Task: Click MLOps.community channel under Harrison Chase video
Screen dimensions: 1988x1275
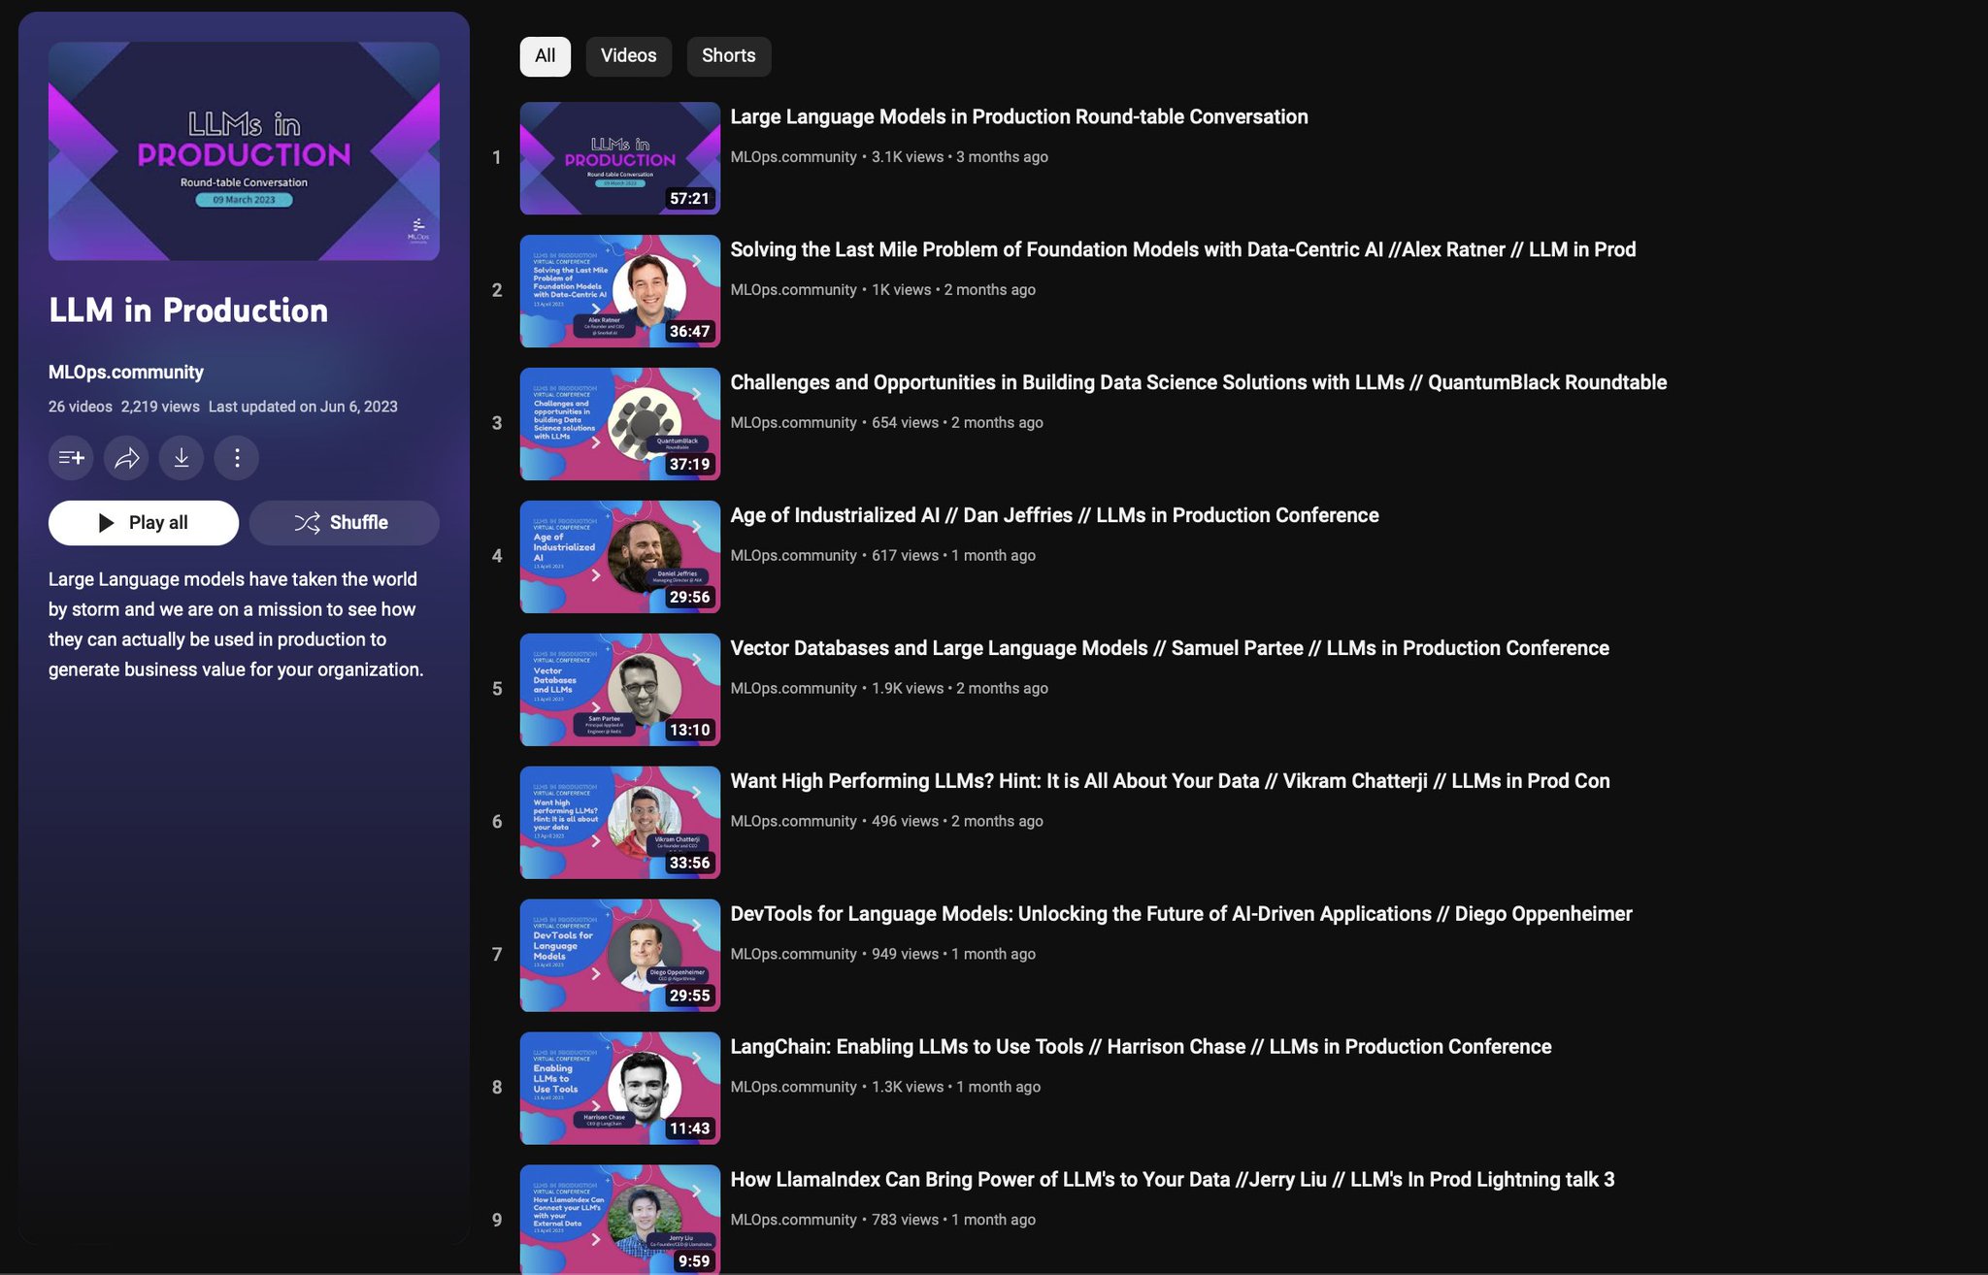Action: pyautogui.click(x=793, y=1088)
